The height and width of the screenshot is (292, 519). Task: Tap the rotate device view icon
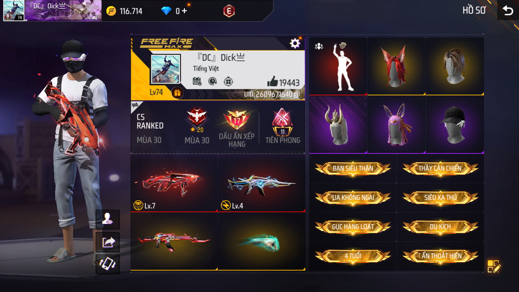(108, 264)
